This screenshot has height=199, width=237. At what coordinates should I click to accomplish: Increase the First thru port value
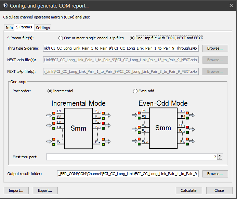(x=220, y=155)
